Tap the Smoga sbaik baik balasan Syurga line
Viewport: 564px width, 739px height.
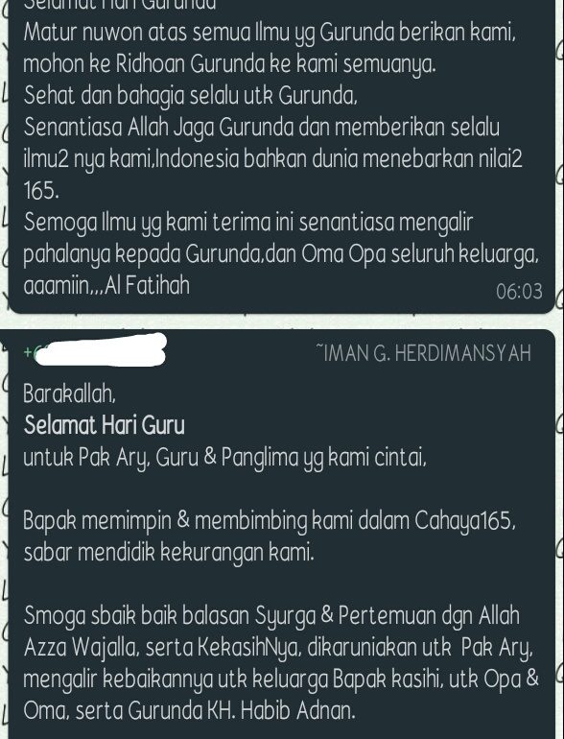click(271, 615)
